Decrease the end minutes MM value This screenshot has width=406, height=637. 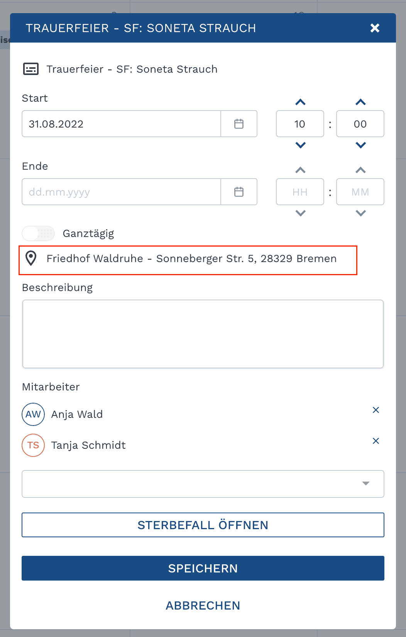click(x=360, y=213)
